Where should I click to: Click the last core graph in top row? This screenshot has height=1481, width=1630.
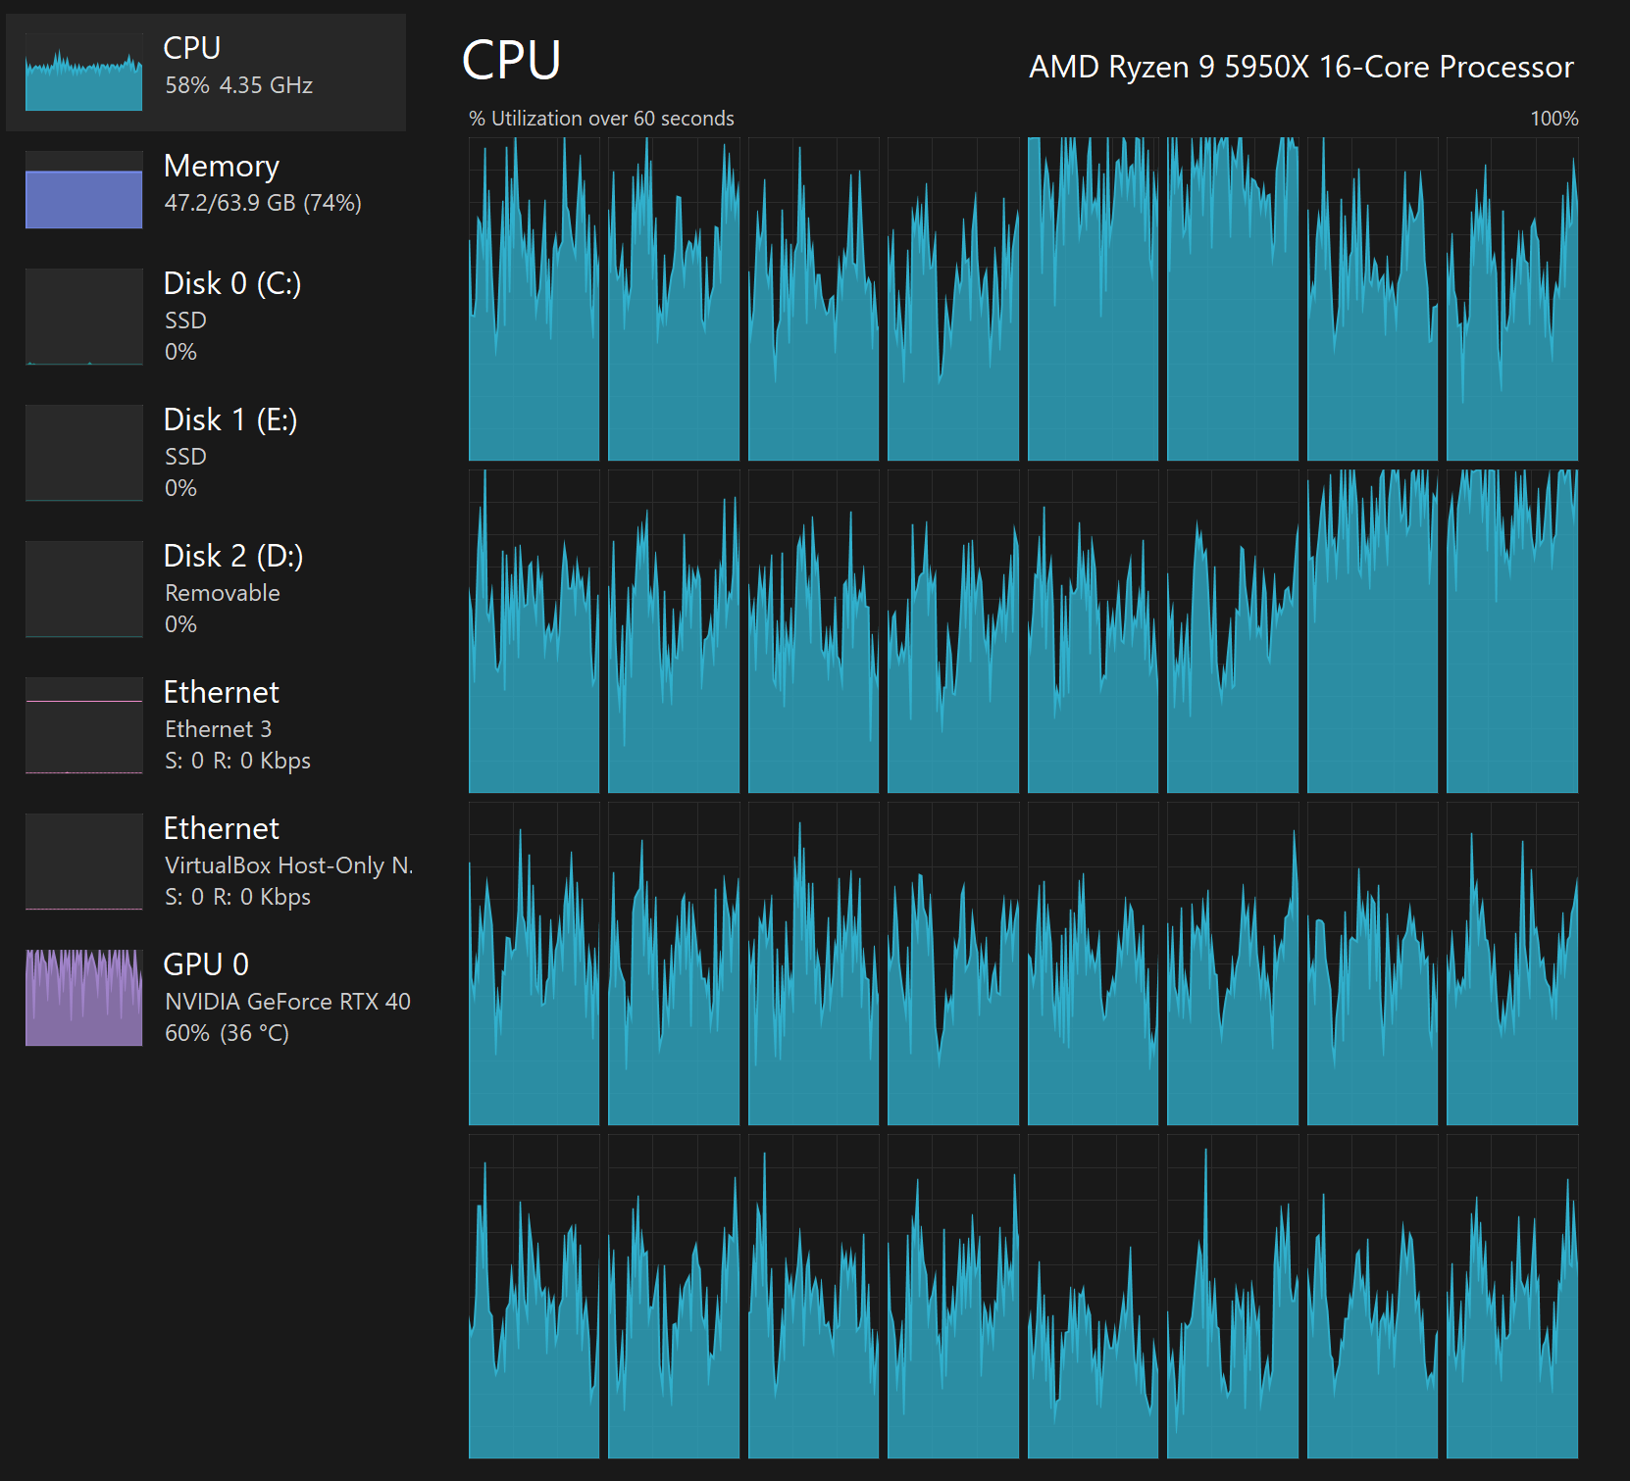tap(1511, 299)
